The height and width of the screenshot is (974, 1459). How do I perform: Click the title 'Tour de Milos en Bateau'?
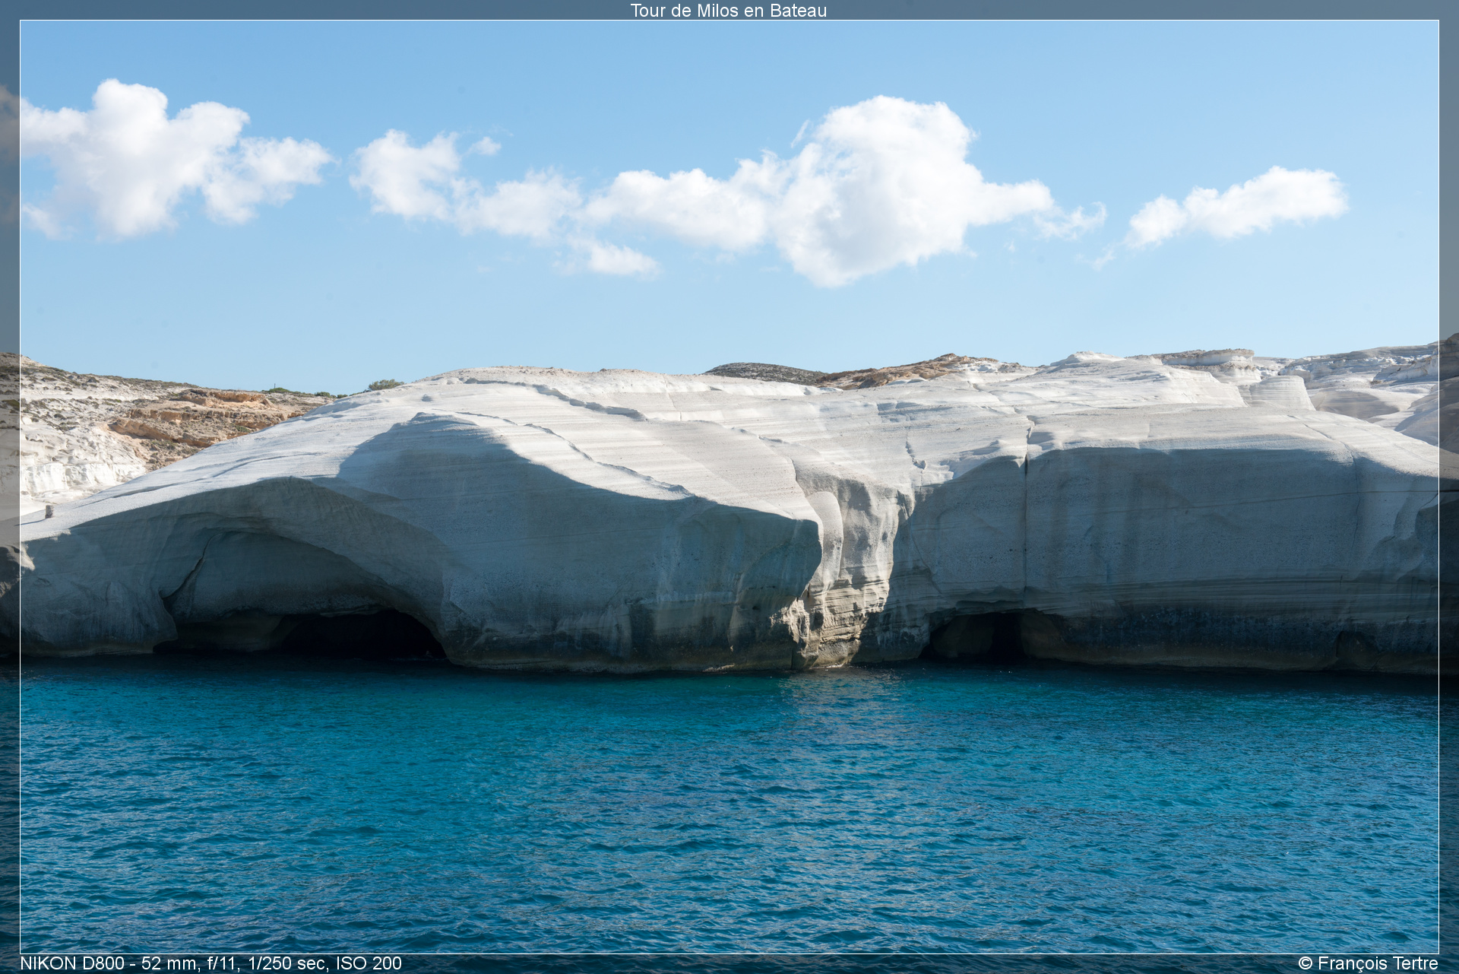click(728, 11)
